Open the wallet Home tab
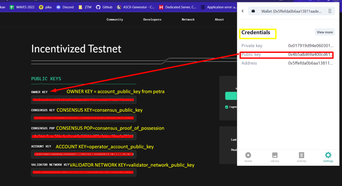 pyautogui.click(x=248, y=157)
